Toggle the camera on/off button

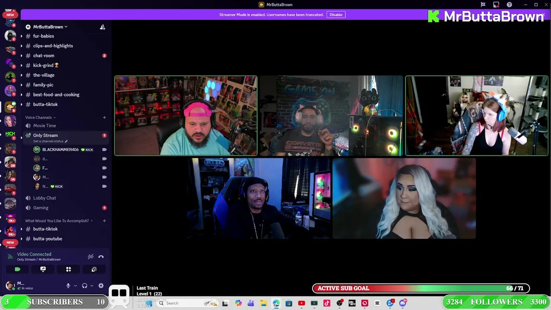tap(18, 269)
